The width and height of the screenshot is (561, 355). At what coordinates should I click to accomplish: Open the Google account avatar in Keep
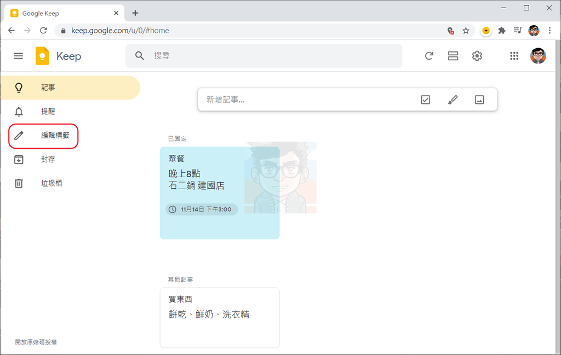click(538, 56)
